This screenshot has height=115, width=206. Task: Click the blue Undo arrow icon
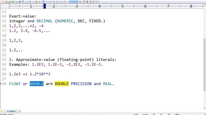click(43, 2)
